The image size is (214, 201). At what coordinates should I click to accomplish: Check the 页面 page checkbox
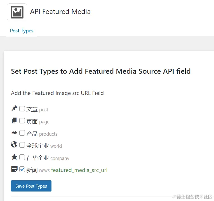coord(22,121)
